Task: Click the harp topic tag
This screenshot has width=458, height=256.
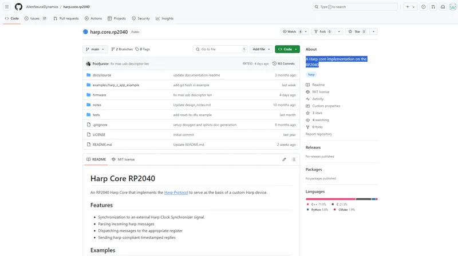Action: click(311, 75)
